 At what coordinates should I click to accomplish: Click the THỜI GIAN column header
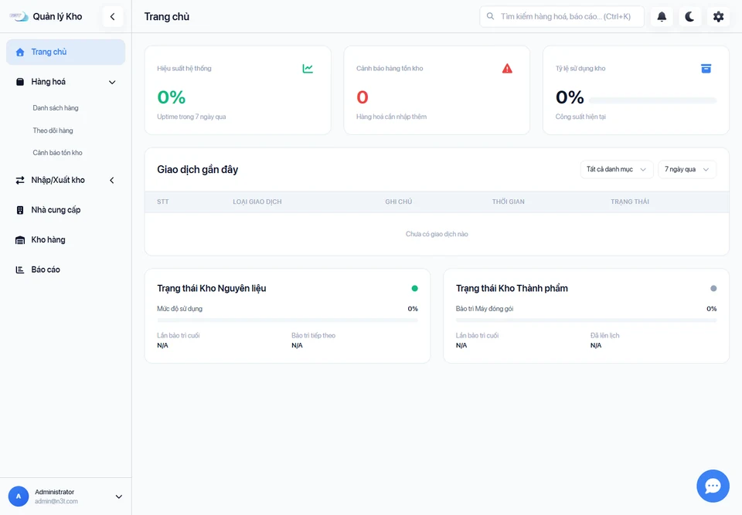tap(509, 202)
